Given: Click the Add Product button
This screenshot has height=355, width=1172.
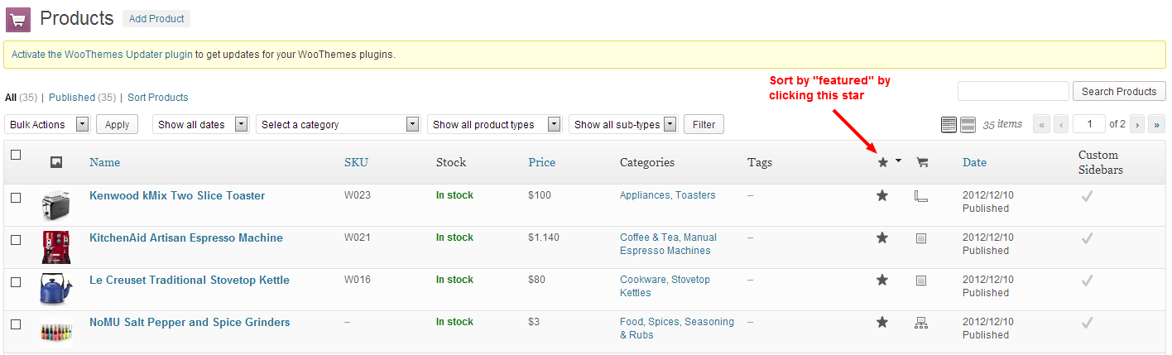Looking at the screenshot, I should [x=156, y=18].
